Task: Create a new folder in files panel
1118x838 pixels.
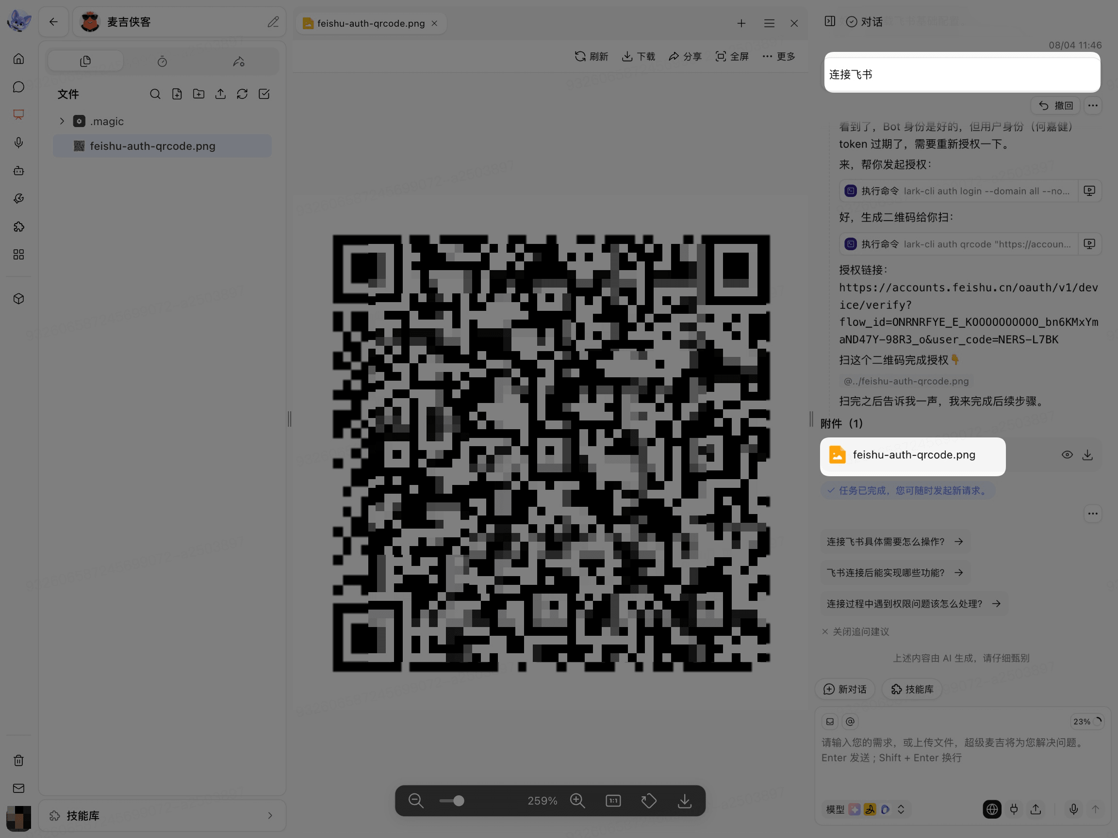Action: tap(198, 94)
